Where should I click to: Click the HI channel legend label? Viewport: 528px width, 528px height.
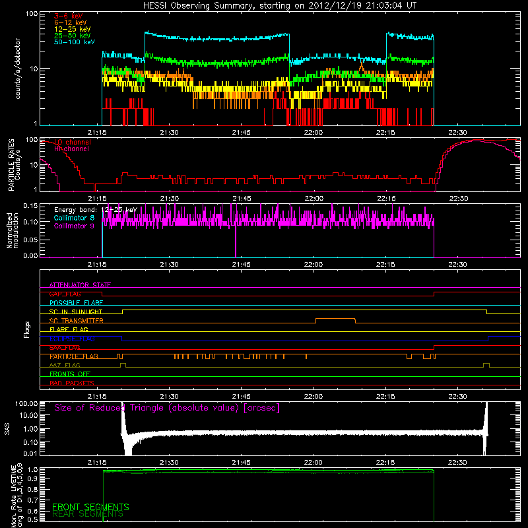(71, 148)
